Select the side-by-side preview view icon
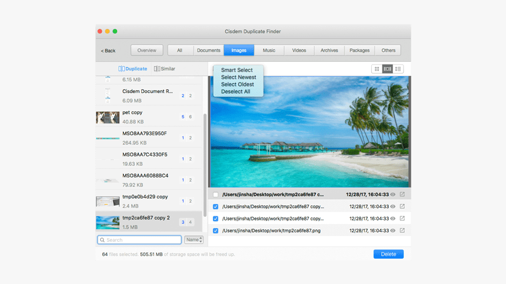Image resolution: width=506 pixels, height=284 pixels. pos(387,69)
